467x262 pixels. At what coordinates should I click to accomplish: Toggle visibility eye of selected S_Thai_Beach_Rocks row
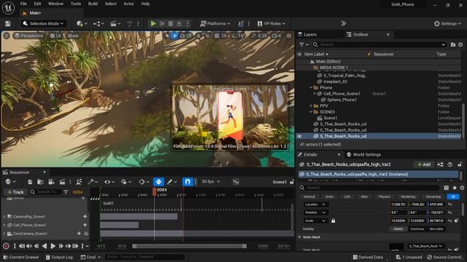click(x=299, y=136)
